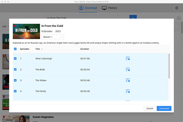Click the download queue arrow icon
The image size is (183, 122).
click(x=179, y=18)
